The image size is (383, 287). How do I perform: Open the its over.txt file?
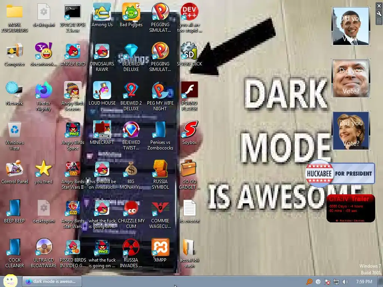(190, 212)
